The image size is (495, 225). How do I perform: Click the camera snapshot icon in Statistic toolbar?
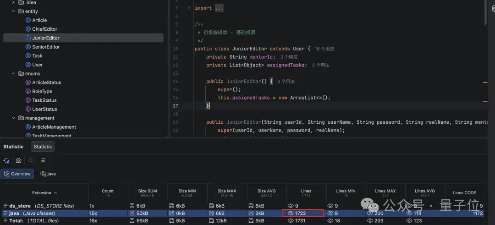pos(19,161)
